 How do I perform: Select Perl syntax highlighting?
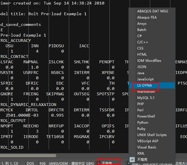(x=152, y=110)
